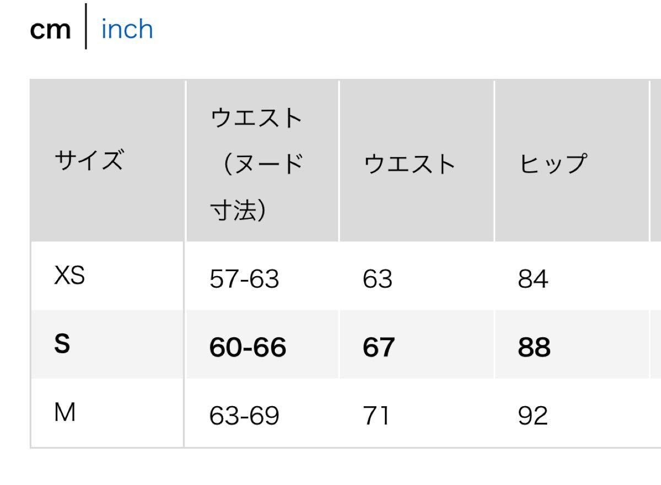661x485 pixels.
Task: Click the ヒップ column header
Action: [x=552, y=164]
